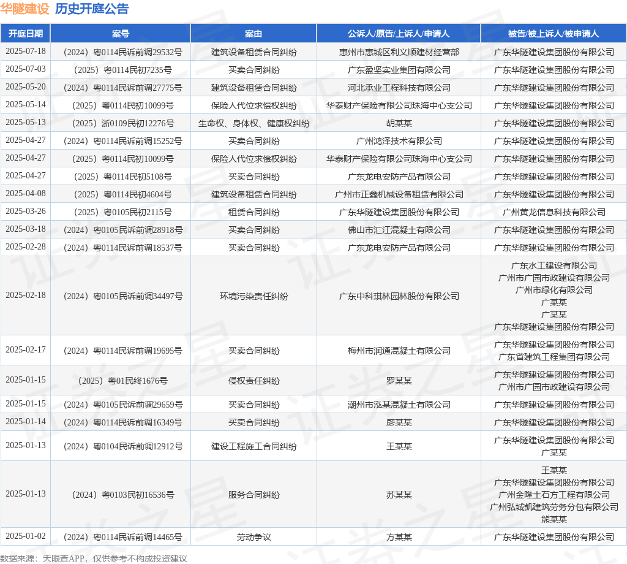This screenshot has height=564, width=627.
Task: Click the 案号 column header
Action: (121, 34)
